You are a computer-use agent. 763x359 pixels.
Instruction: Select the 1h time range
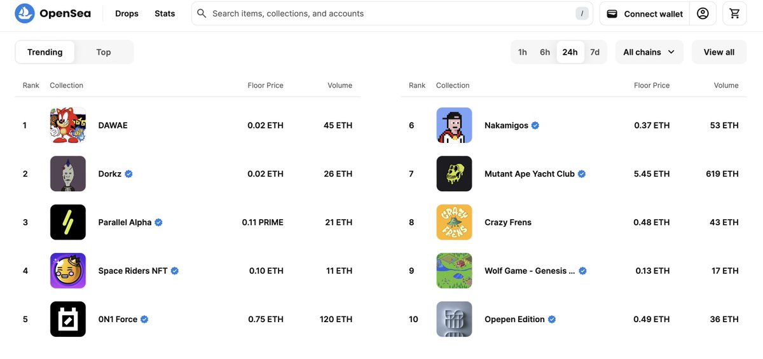523,52
